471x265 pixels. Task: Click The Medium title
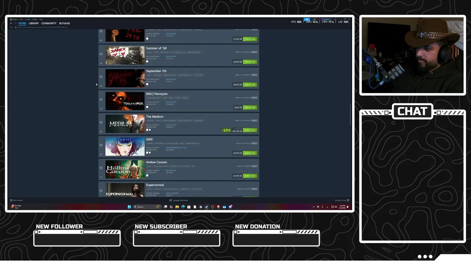[x=155, y=117]
